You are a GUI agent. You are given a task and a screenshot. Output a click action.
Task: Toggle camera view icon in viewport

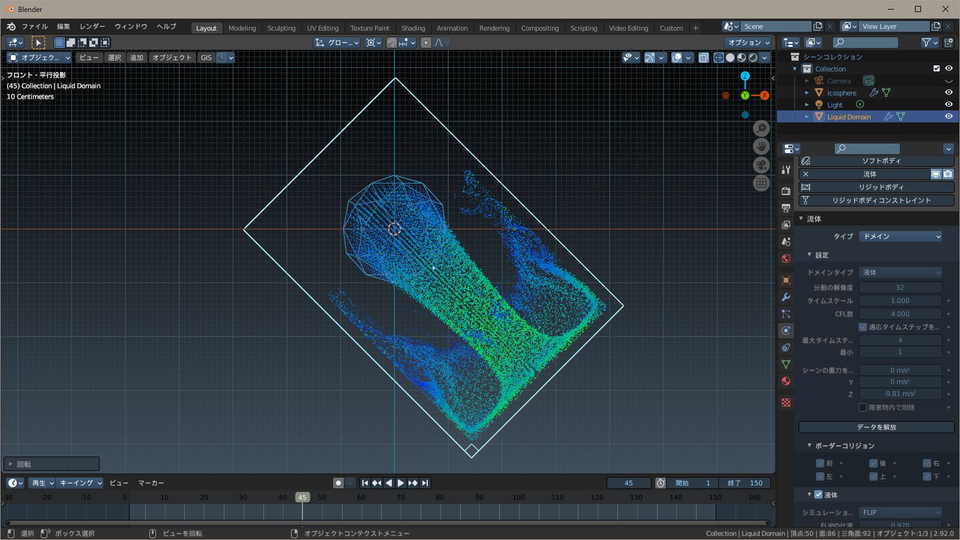(761, 165)
